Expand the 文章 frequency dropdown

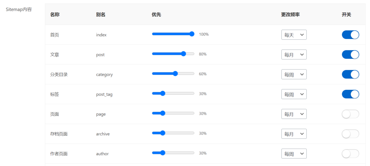[294, 55]
